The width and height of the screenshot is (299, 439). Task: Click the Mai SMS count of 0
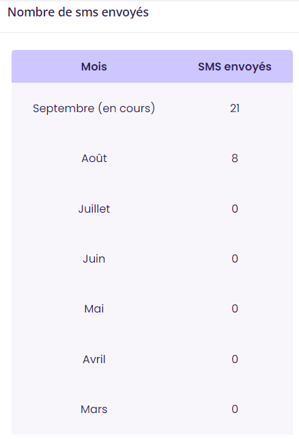235,309
